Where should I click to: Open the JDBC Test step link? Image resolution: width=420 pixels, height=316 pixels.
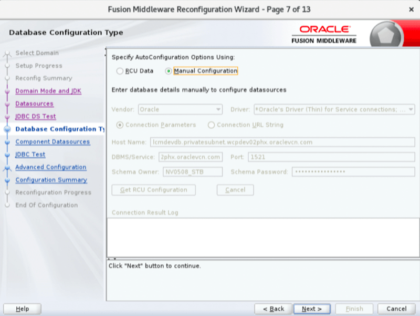[x=30, y=155]
